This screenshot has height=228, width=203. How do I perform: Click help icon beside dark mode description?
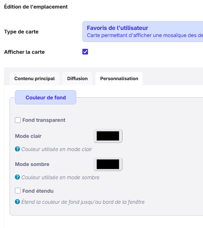[x=17, y=177]
